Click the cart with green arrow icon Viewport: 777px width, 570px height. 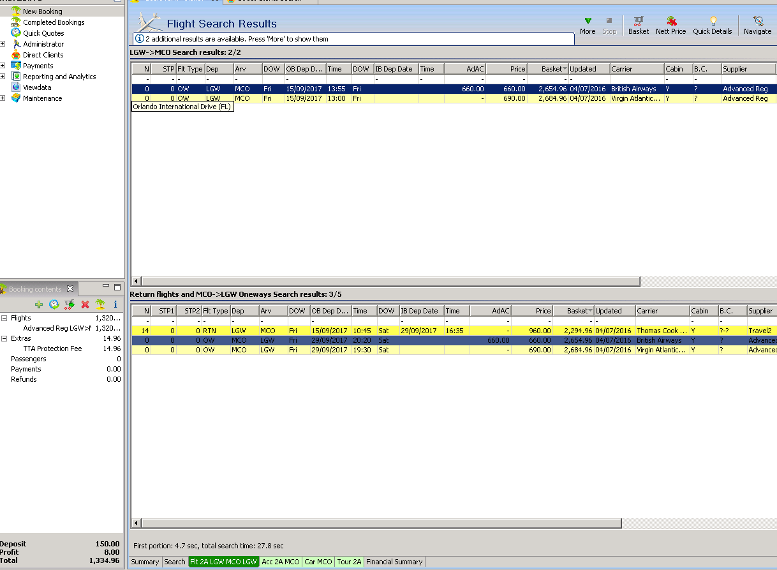click(x=70, y=304)
